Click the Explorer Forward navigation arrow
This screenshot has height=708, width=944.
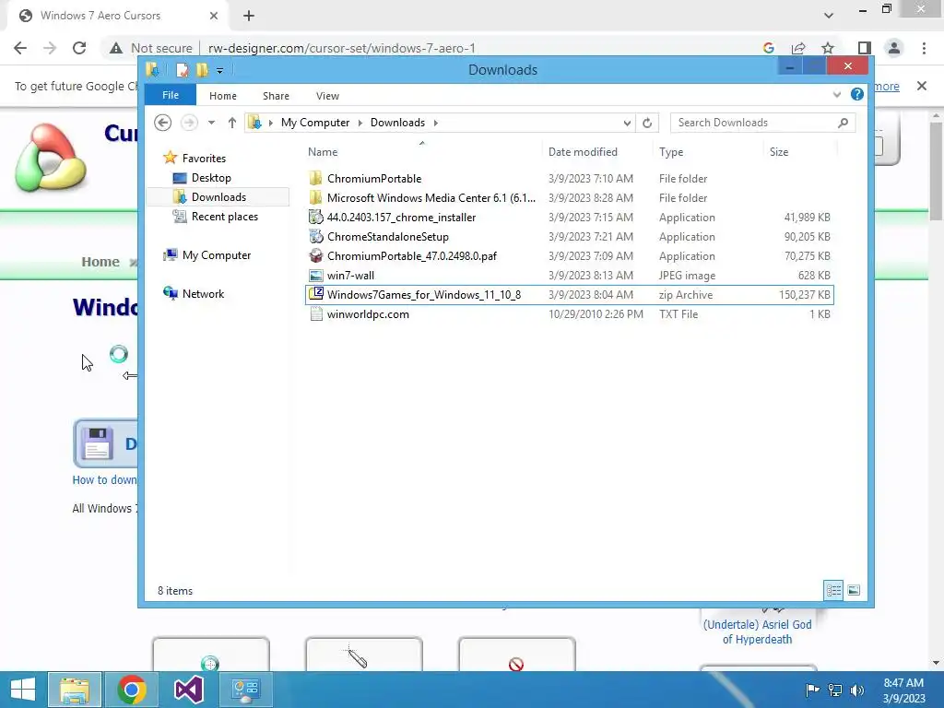coord(189,123)
